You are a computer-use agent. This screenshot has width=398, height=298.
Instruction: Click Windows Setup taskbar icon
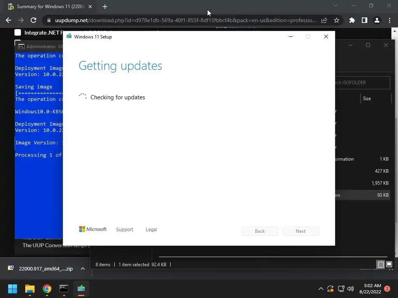(81, 289)
